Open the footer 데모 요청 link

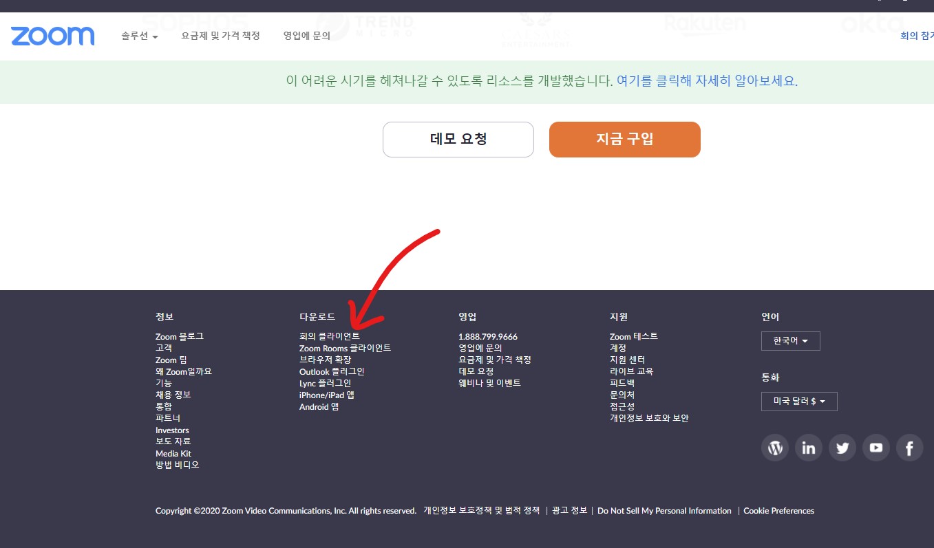click(476, 371)
